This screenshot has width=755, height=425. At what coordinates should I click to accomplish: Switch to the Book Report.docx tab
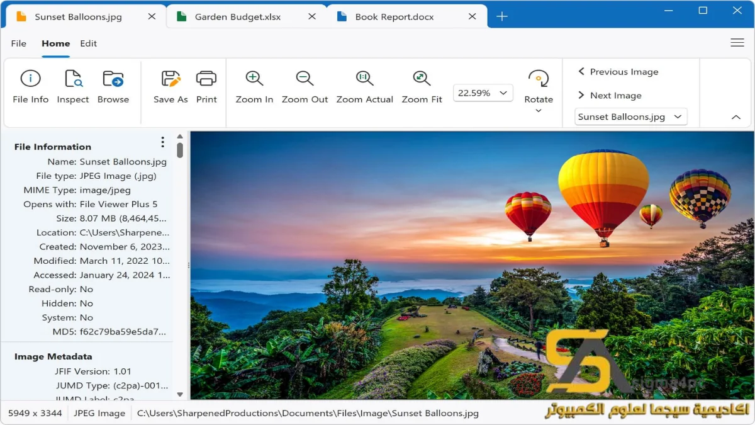pos(407,17)
